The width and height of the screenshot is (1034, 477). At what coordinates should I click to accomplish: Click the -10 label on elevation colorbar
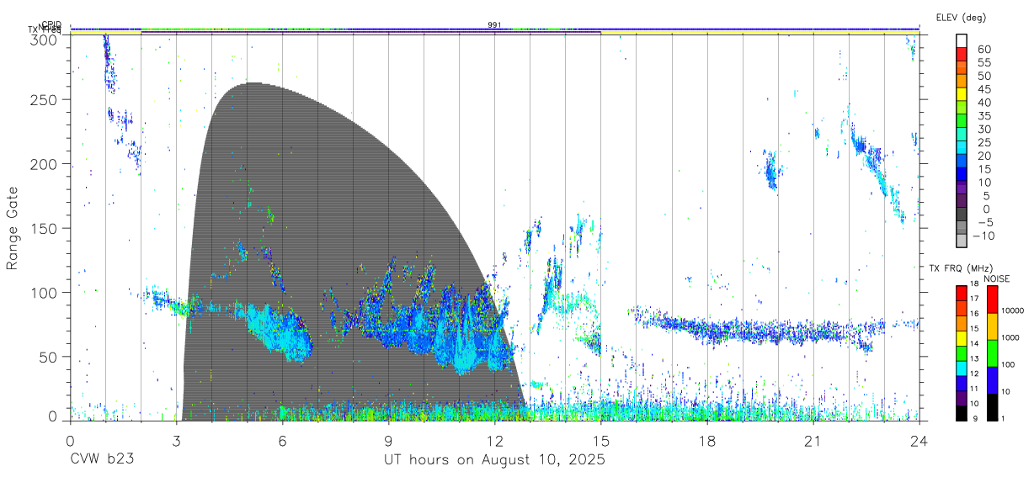tap(982, 236)
